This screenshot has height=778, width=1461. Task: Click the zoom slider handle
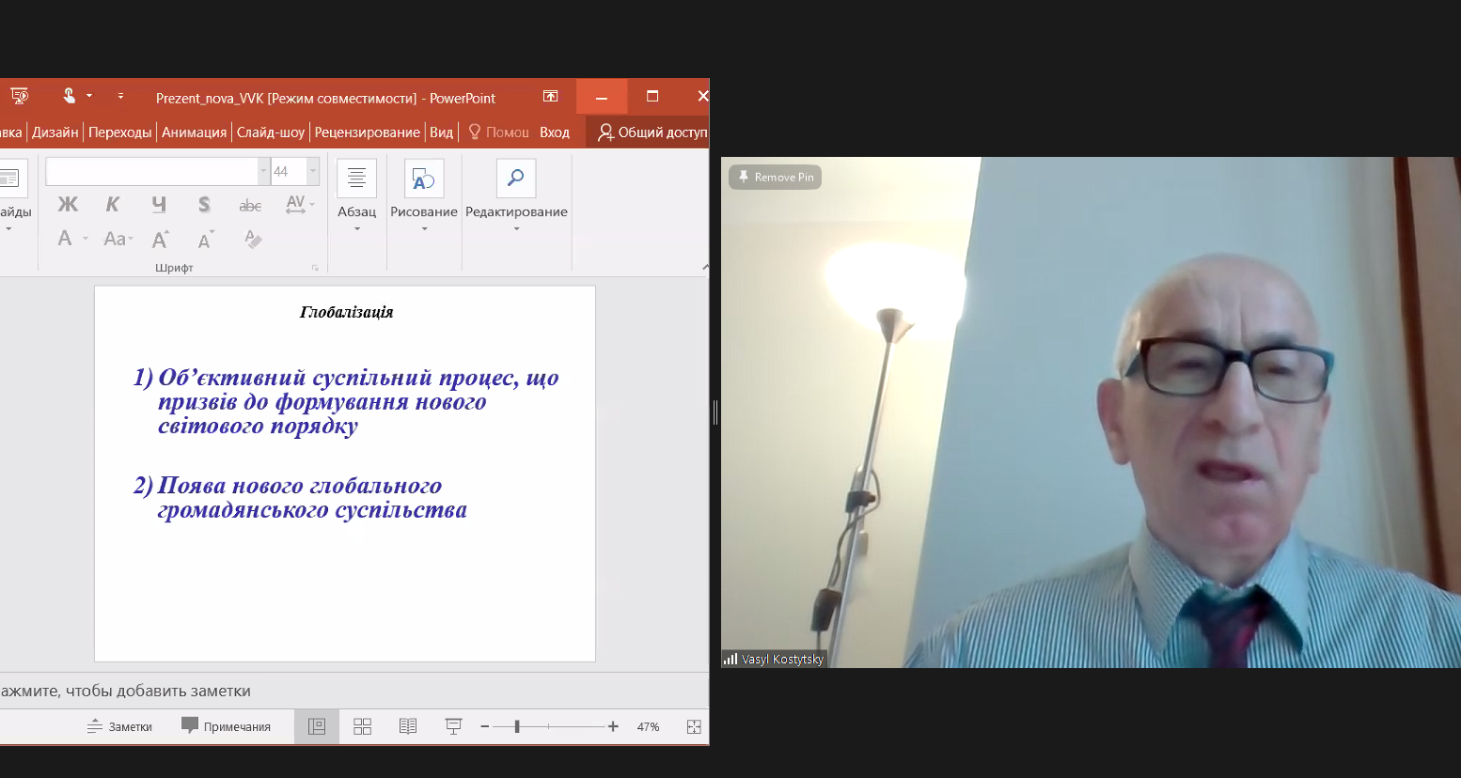click(x=517, y=726)
